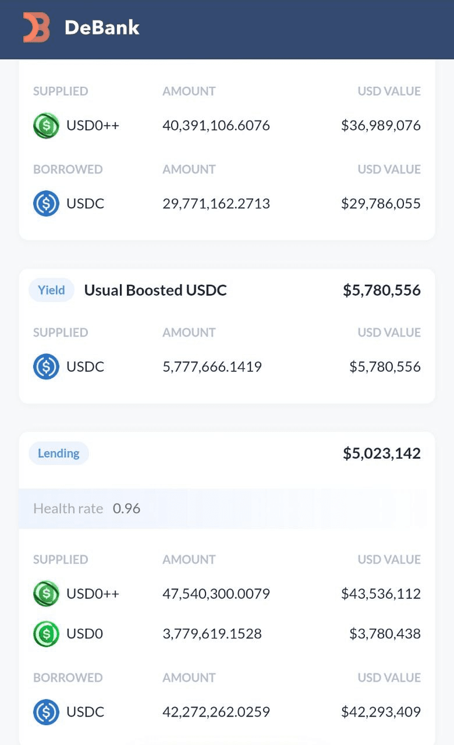Click the USDC icon beside 42,272,262.0259
This screenshot has width=454, height=745.
coord(46,712)
